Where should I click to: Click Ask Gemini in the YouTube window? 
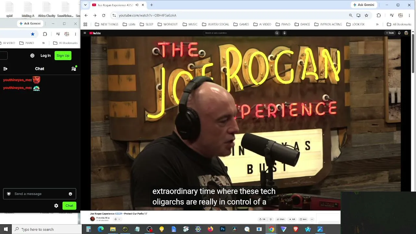364,5
